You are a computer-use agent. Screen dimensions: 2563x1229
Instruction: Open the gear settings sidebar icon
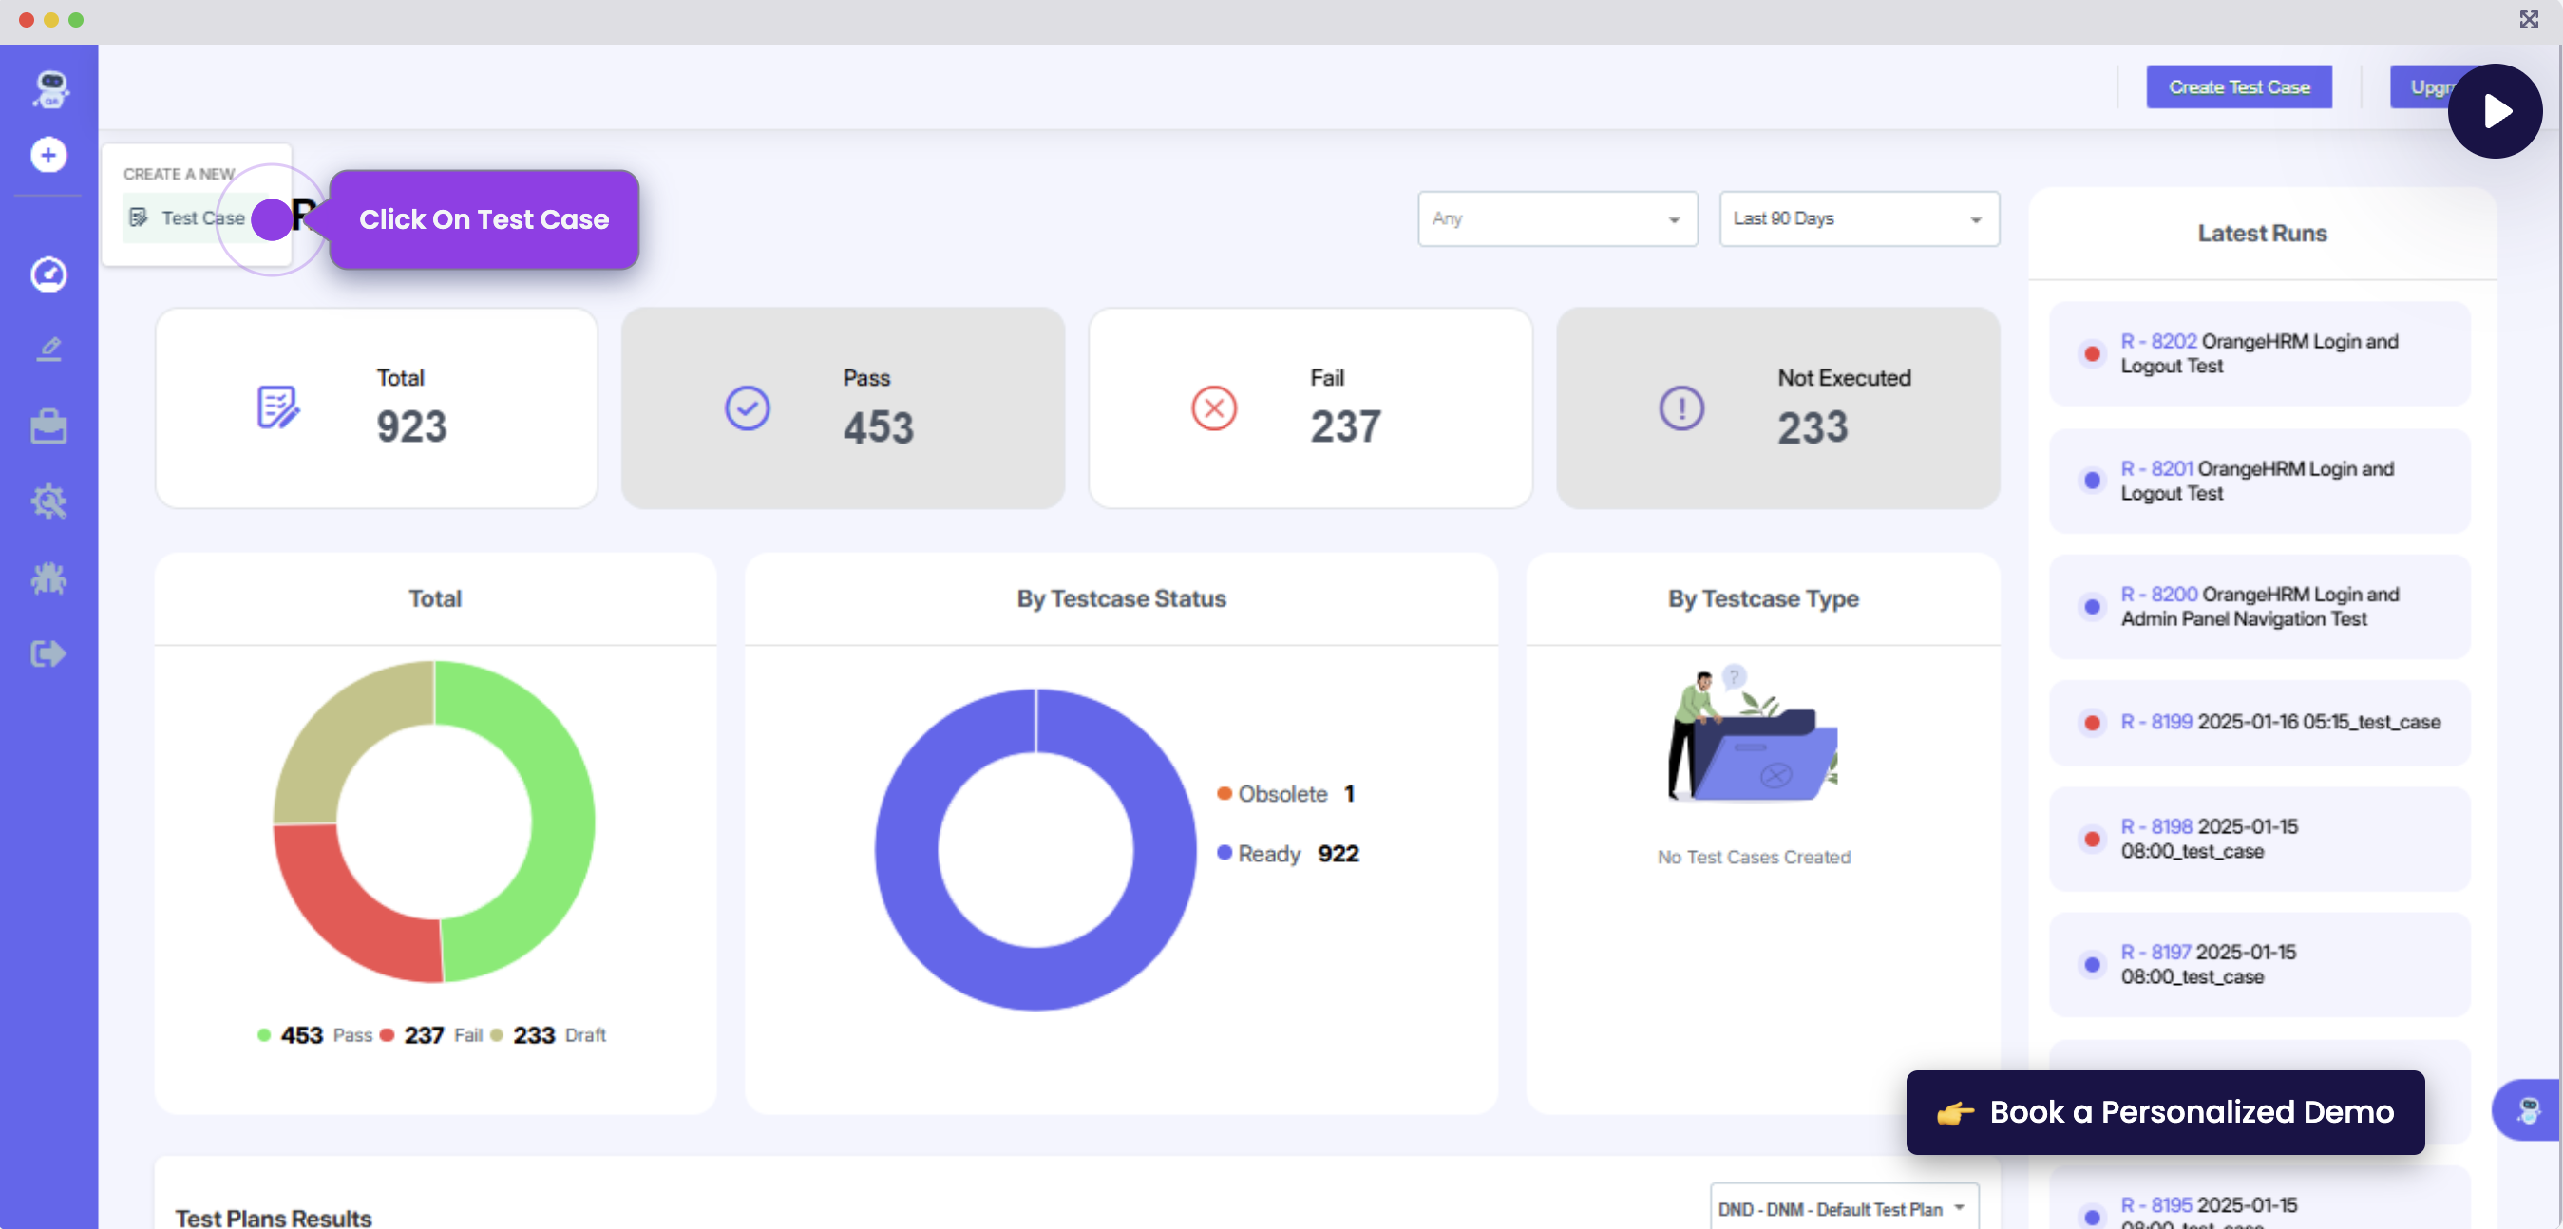click(x=47, y=501)
